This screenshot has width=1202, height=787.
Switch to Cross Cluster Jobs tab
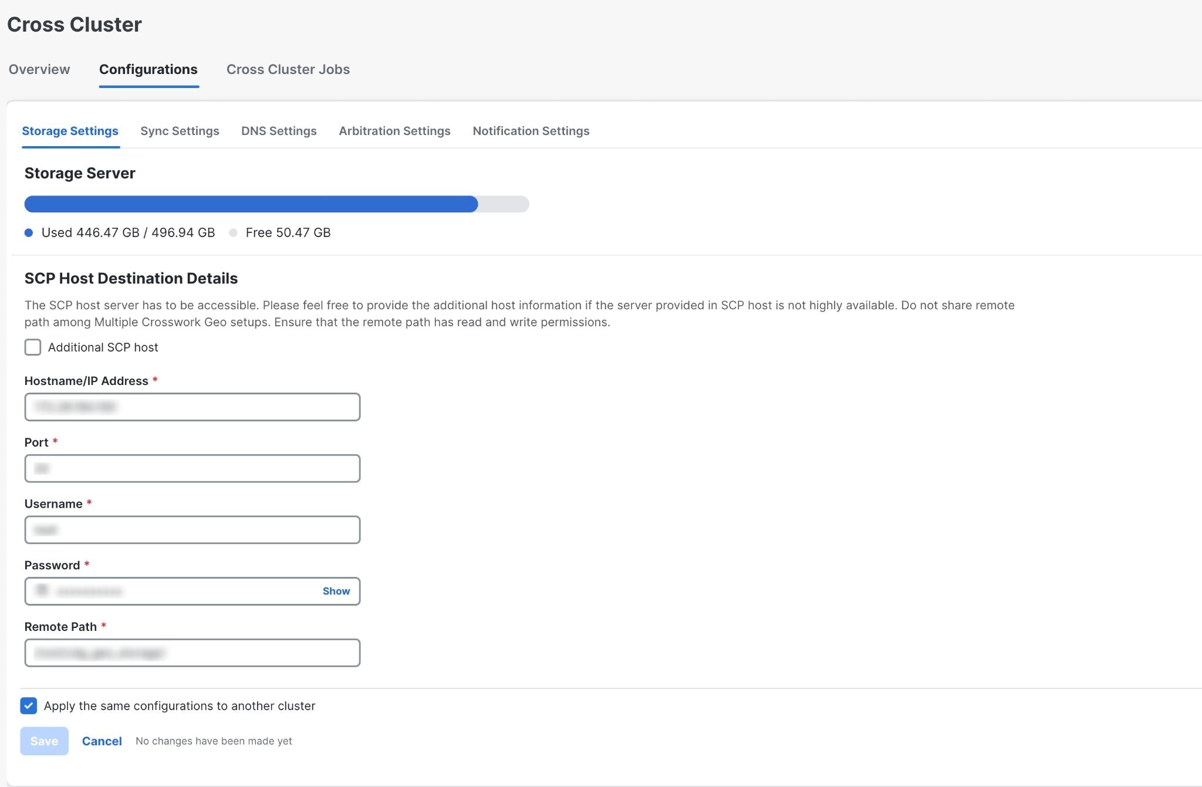click(x=288, y=69)
